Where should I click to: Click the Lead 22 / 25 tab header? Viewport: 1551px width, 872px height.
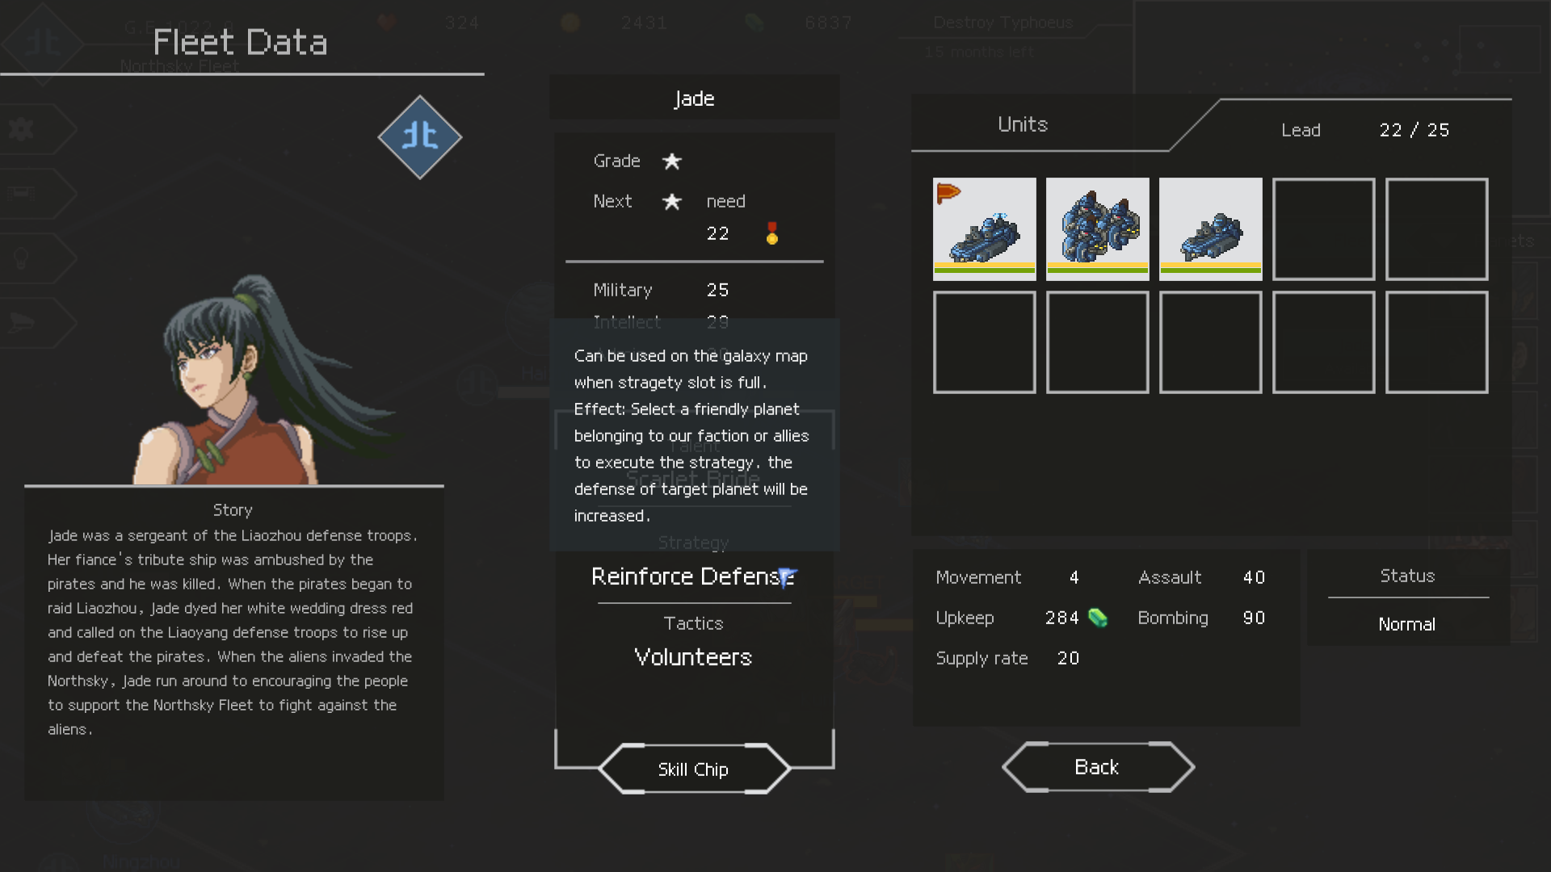1365,130
